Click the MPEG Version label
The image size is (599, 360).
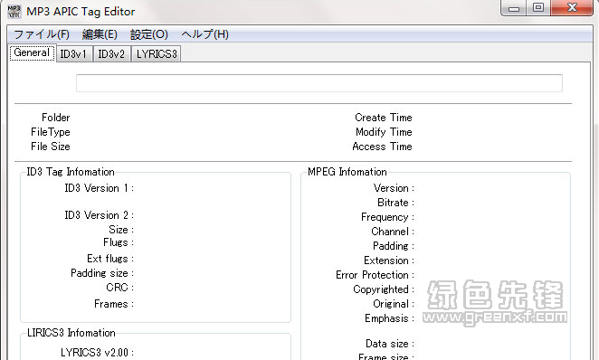[394, 188]
